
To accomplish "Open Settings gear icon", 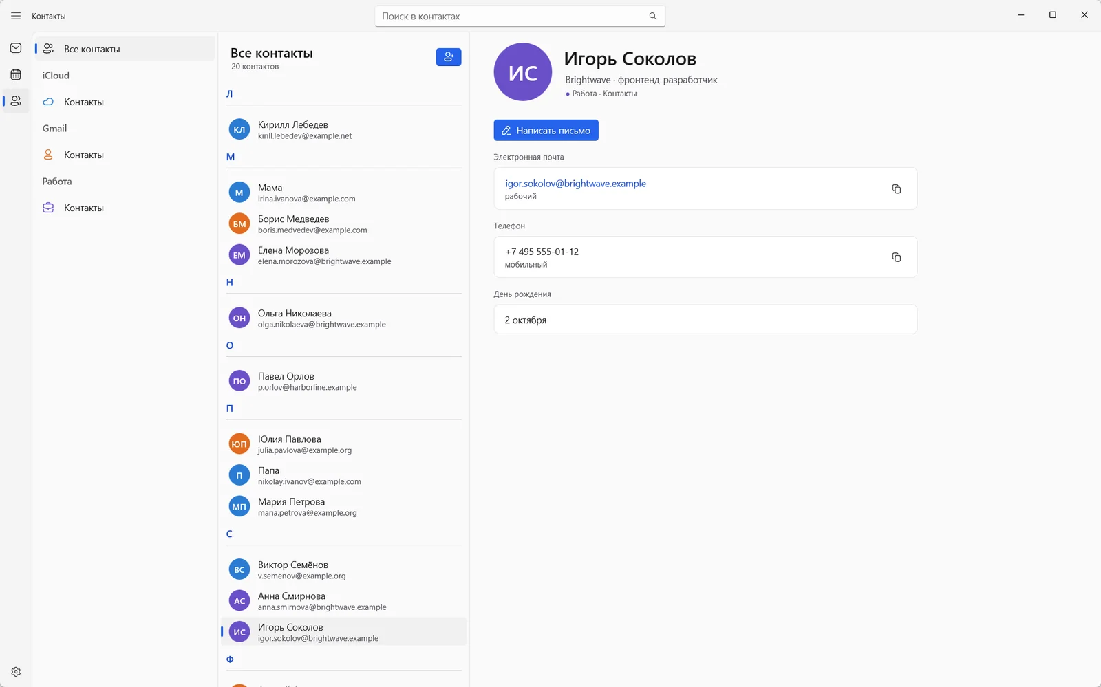I will coord(16,672).
